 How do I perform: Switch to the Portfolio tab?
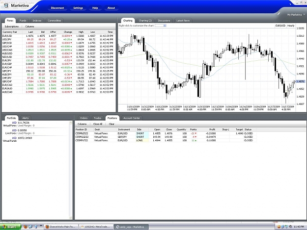point(11,118)
